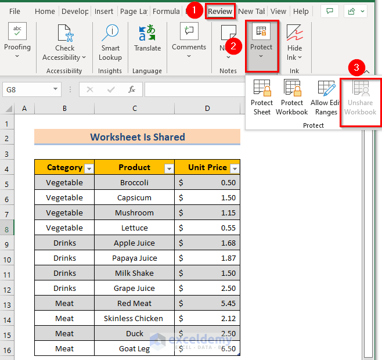Select the 1.87 unit price cell
The width and height of the screenshot is (382, 360).
point(207,258)
